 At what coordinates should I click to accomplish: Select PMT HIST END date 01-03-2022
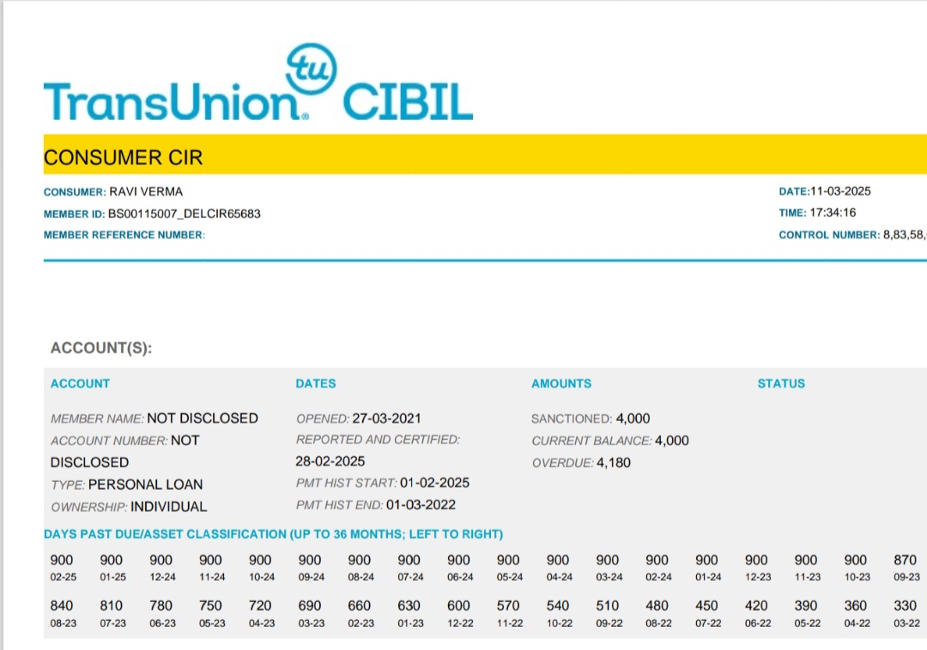point(421,505)
